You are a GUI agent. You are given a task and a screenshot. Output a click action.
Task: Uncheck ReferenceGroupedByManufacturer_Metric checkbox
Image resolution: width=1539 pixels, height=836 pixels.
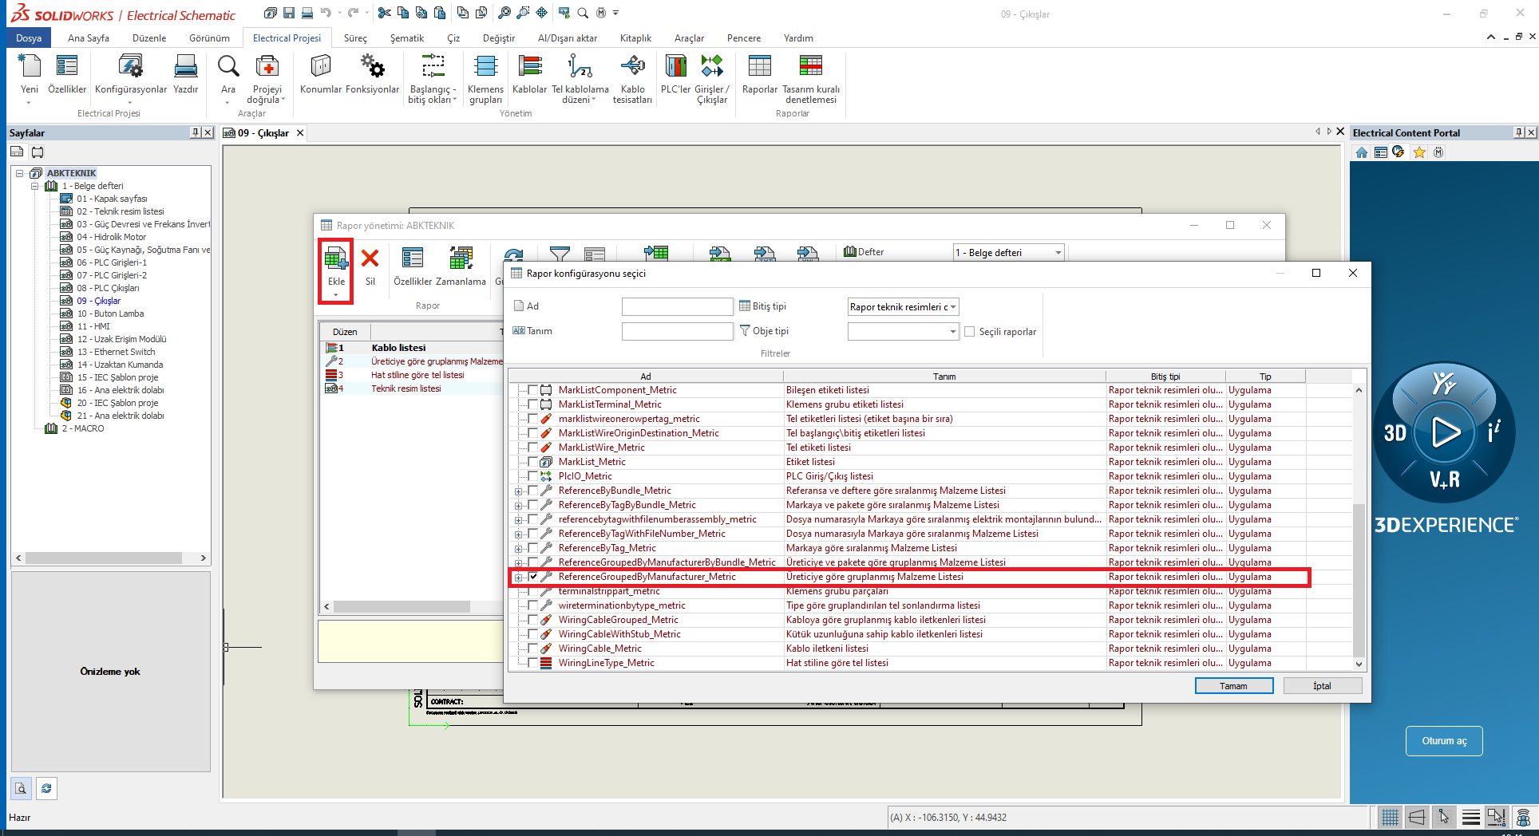pos(533,577)
